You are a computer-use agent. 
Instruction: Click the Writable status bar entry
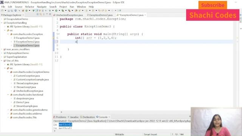click(119, 134)
